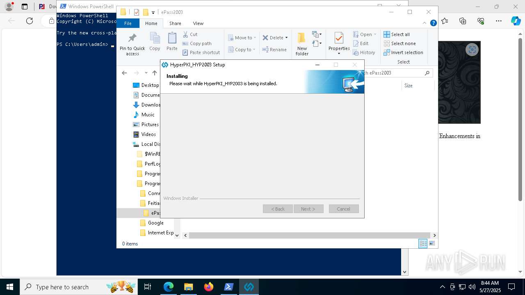This screenshot has height=295, width=525.
Task: Click Invert selection in ribbon
Action: (x=403, y=52)
